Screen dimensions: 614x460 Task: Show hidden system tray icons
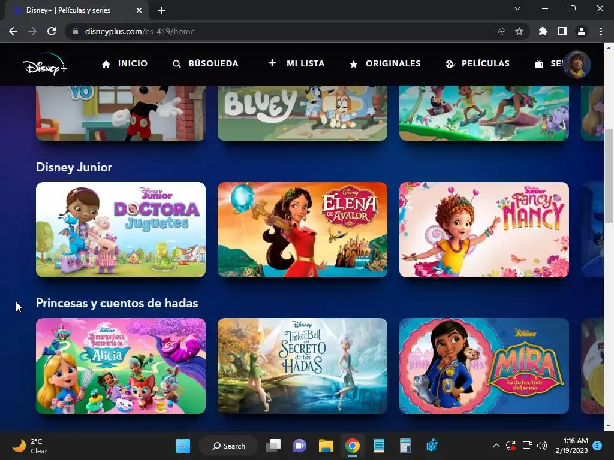pyautogui.click(x=496, y=446)
